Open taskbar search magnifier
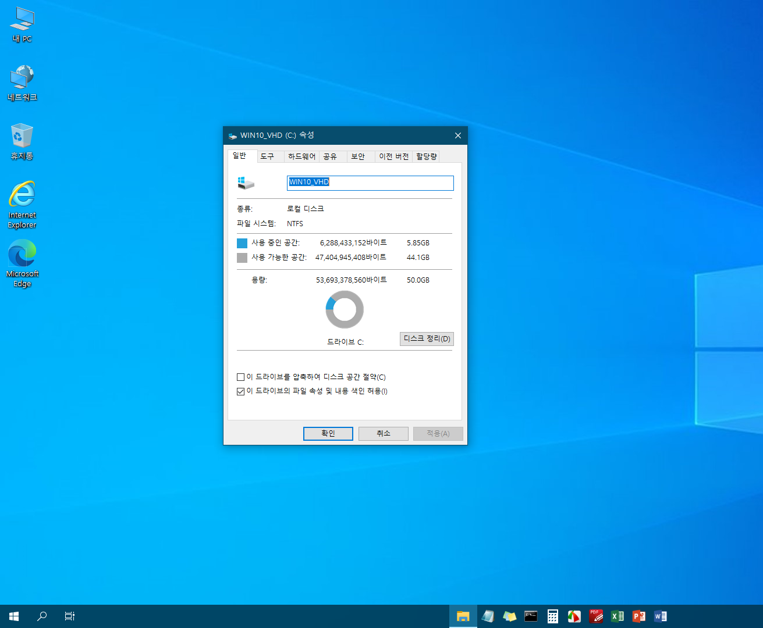The height and width of the screenshot is (628, 763). point(42,616)
